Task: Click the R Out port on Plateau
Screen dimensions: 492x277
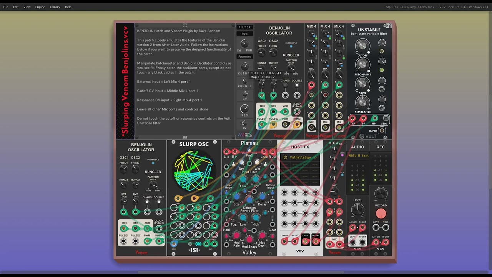Action: pyautogui.click(x=272, y=152)
